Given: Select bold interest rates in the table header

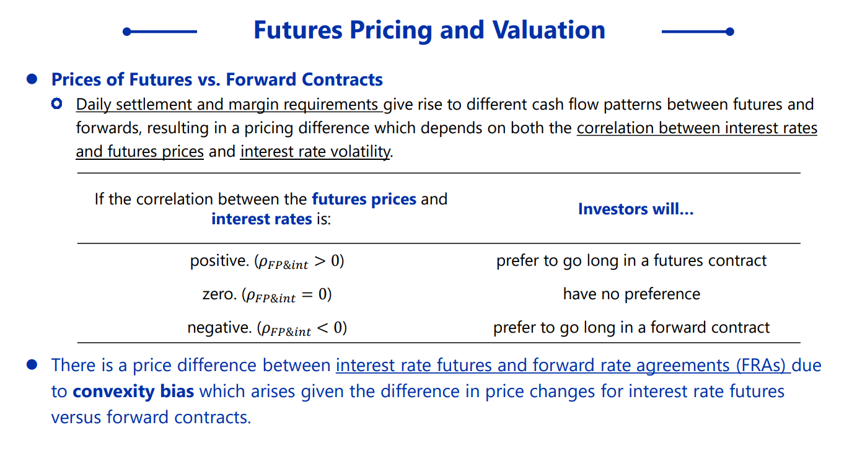Looking at the screenshot, I should (x=261, y=219).
